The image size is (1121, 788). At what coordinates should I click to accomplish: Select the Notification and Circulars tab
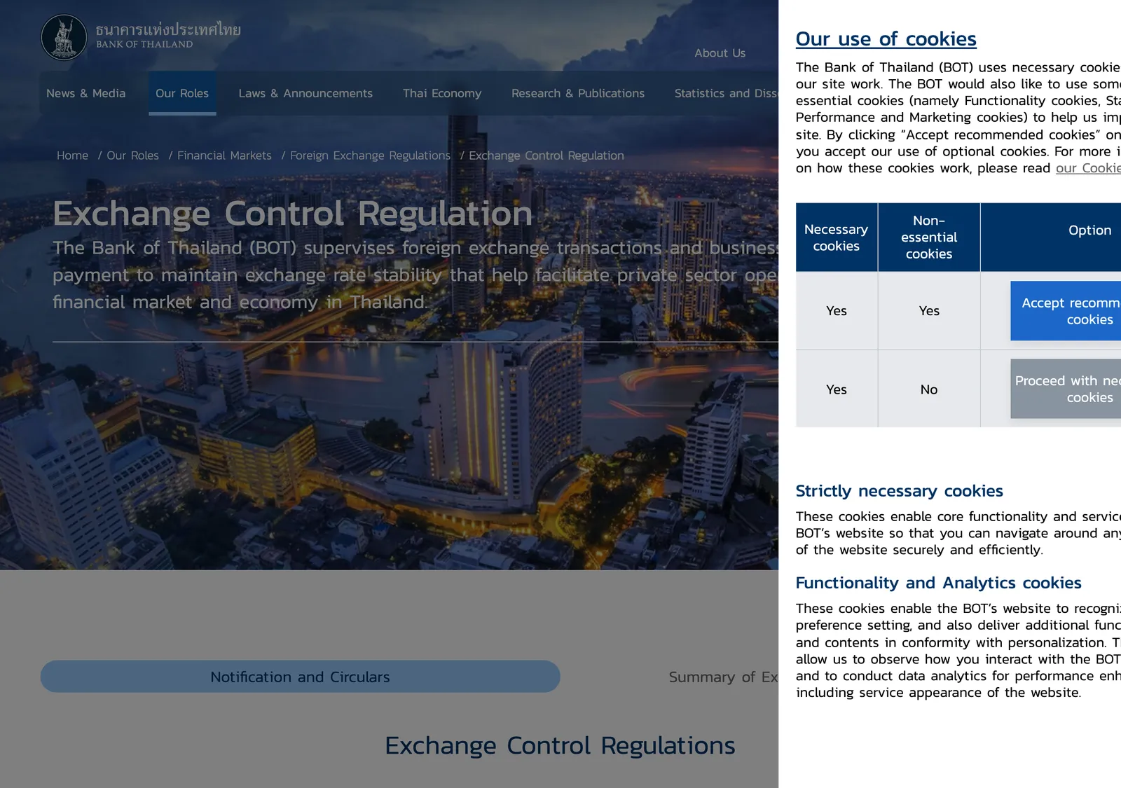coord(300,677)
